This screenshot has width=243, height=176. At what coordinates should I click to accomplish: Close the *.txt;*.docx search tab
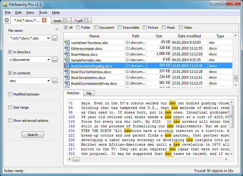(44, 20)
